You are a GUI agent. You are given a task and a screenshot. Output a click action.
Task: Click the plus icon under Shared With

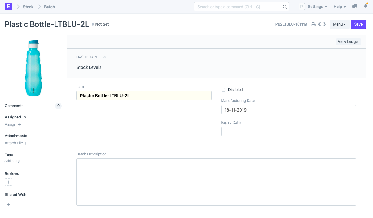click(9, 204)
